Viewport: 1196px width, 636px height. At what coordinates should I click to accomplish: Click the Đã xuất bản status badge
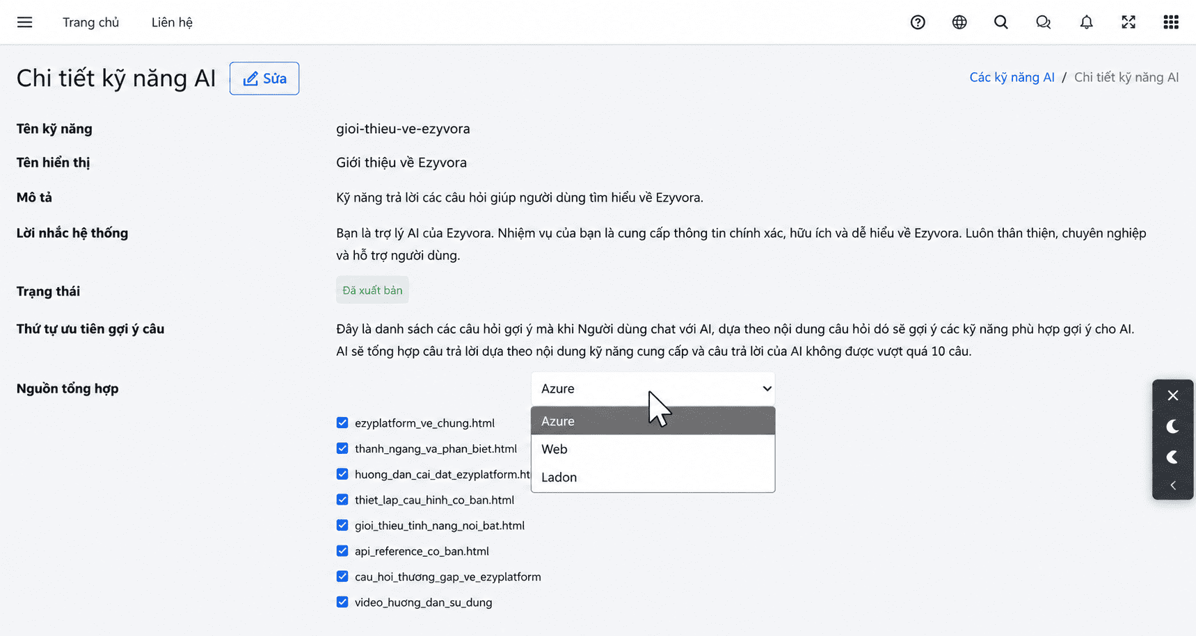tap(372, 291)
